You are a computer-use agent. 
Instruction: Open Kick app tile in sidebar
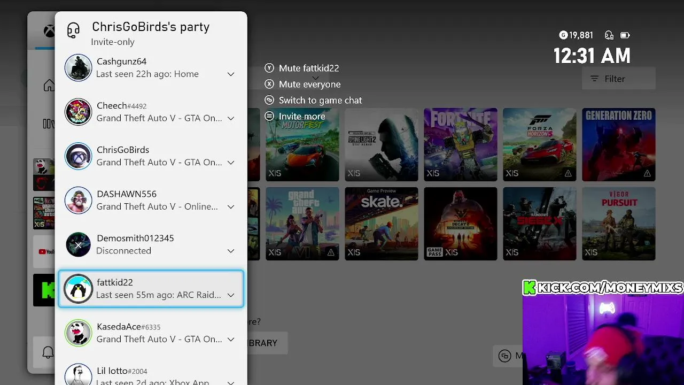pyautogui.click(x=44, y=290)
